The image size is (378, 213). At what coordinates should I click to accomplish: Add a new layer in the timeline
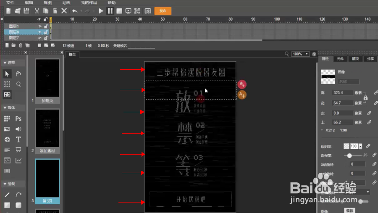(x=7, y=45)
